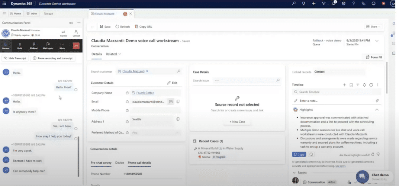This screenshot has width=399, height=186.
Task: Open the Fourth Coffee company link
Action: click(x=145, y=93)
